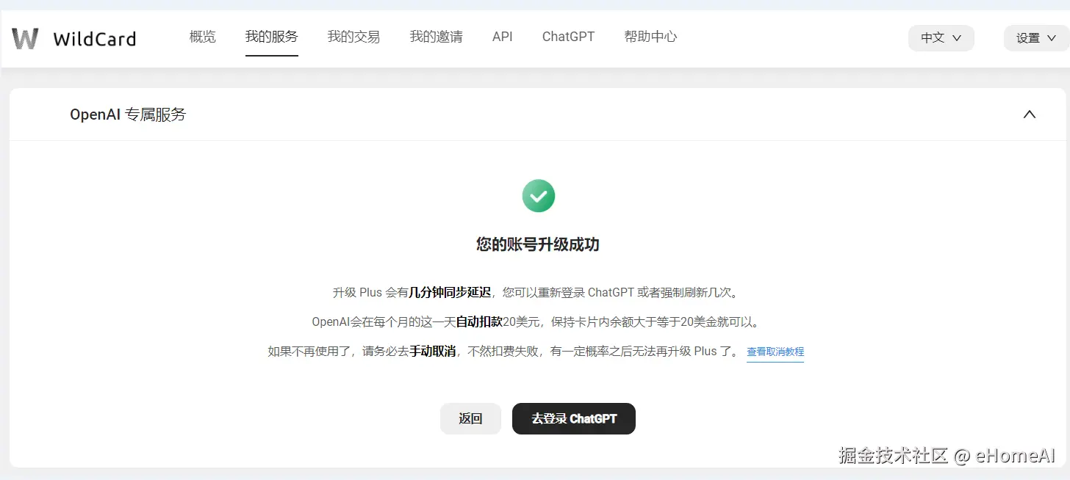Open the 中文 language dropdown
This screenshot has width=1070, height=480.
click(x=941, y=38)
